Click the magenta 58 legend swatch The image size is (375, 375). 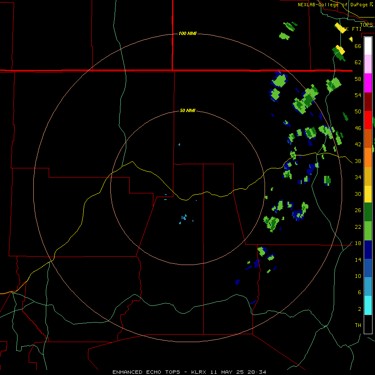click(x=368, y=83)
